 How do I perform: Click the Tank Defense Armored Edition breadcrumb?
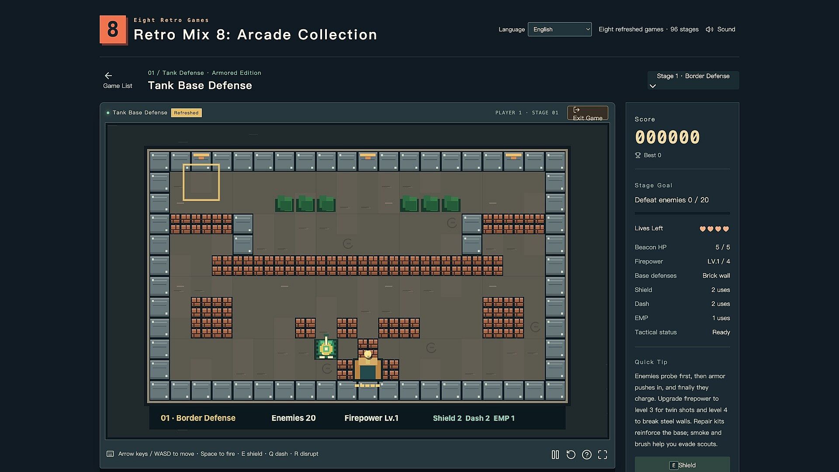(x=205, y=73)
